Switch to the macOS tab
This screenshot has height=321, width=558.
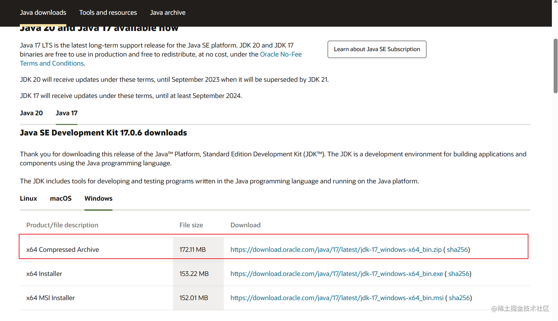point(61,199)
